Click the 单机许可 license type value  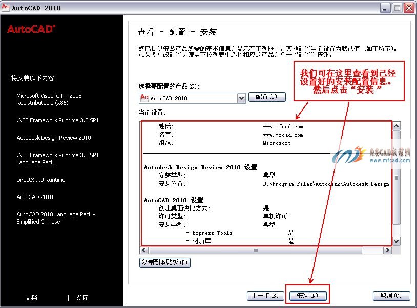point(275,216)
